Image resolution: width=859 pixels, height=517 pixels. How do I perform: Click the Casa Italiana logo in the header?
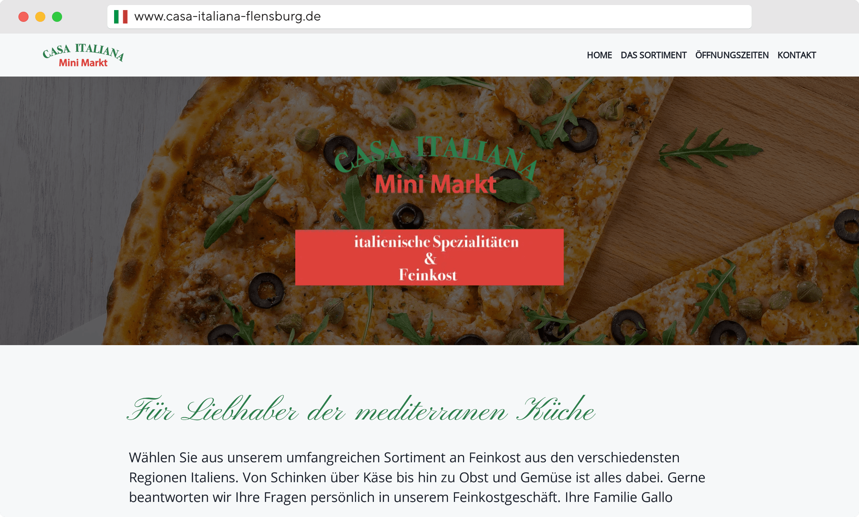(x=83, y=55)
